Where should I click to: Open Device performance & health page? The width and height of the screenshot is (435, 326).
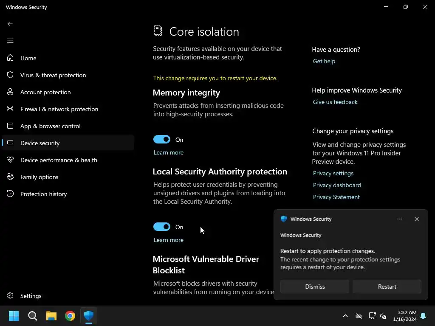click(59, 160)
